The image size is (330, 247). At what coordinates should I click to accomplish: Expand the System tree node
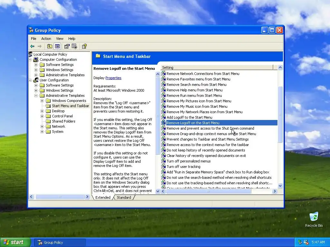click(42, 132)
